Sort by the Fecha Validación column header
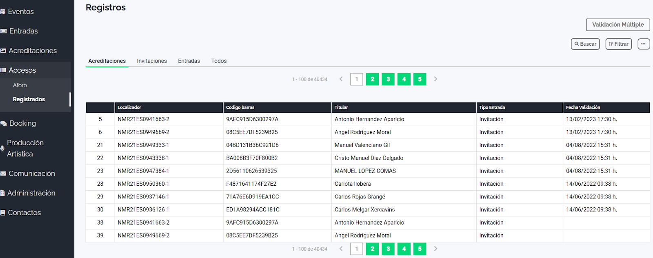 pyautogui.click(x=583, y=107)
